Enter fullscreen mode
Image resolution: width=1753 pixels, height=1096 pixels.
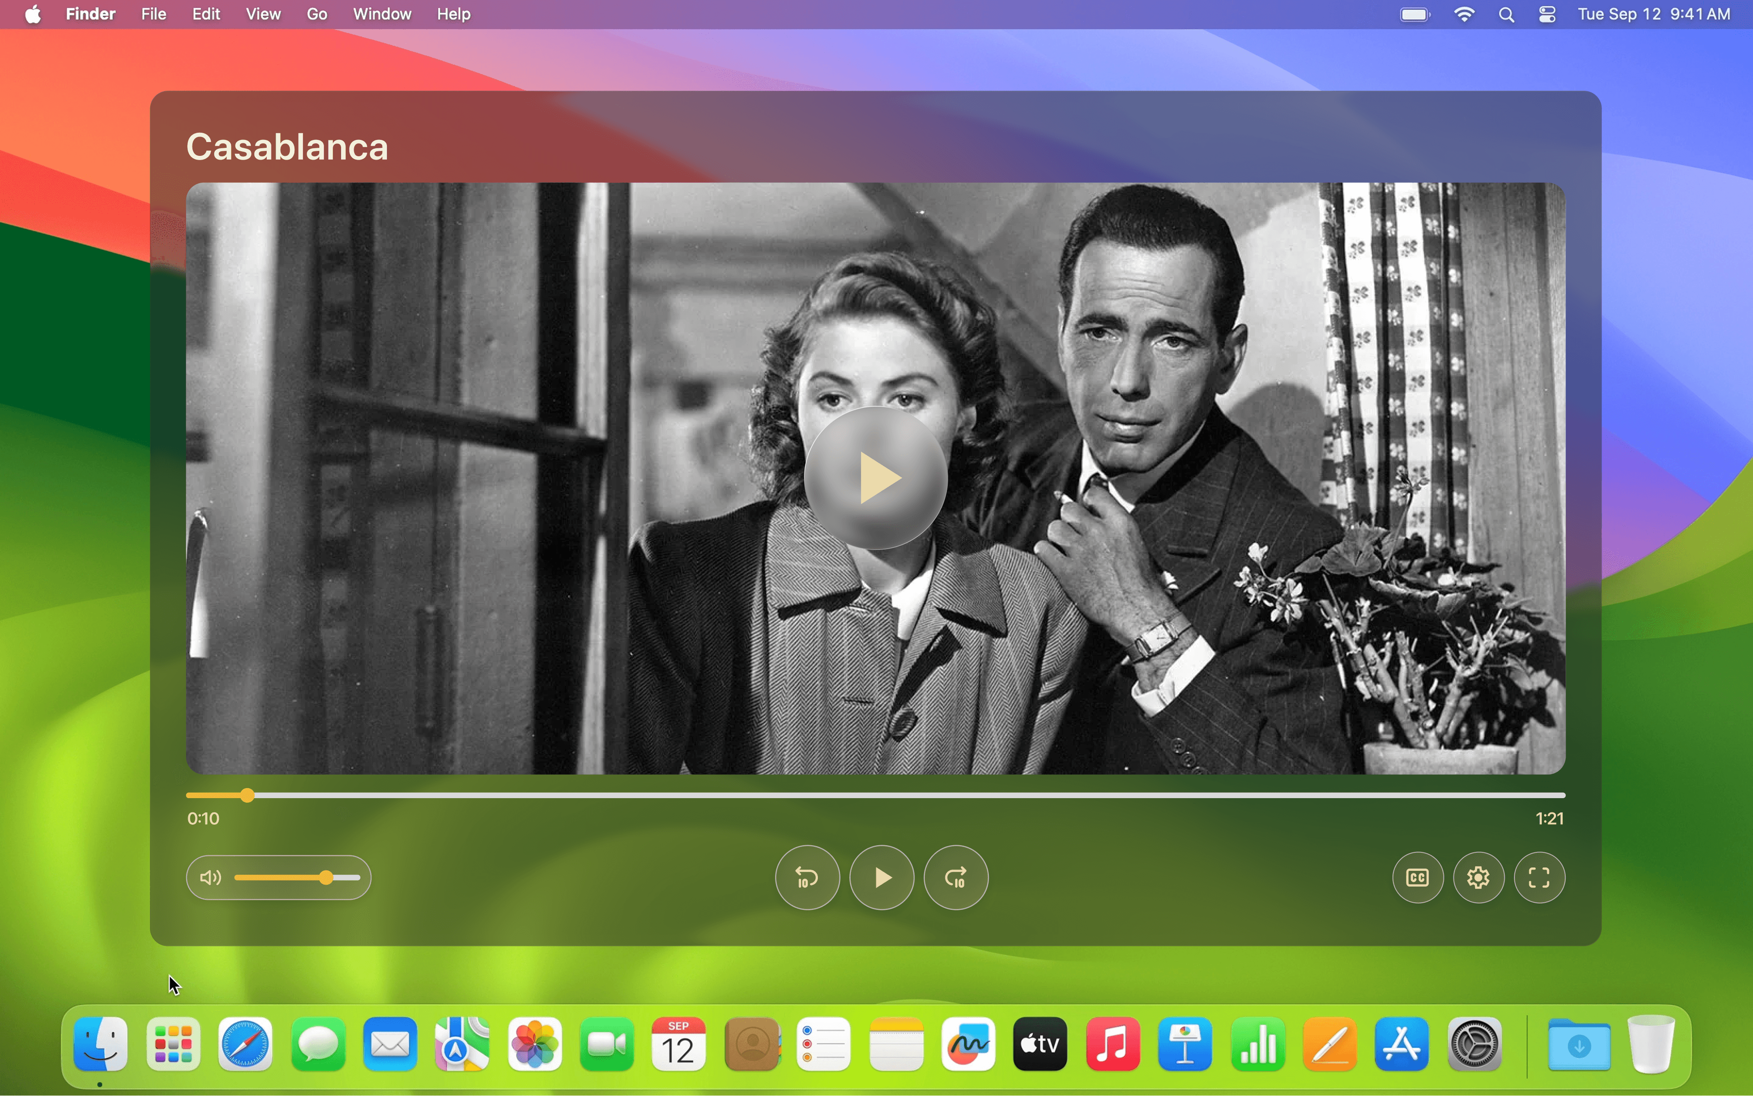1539,878
